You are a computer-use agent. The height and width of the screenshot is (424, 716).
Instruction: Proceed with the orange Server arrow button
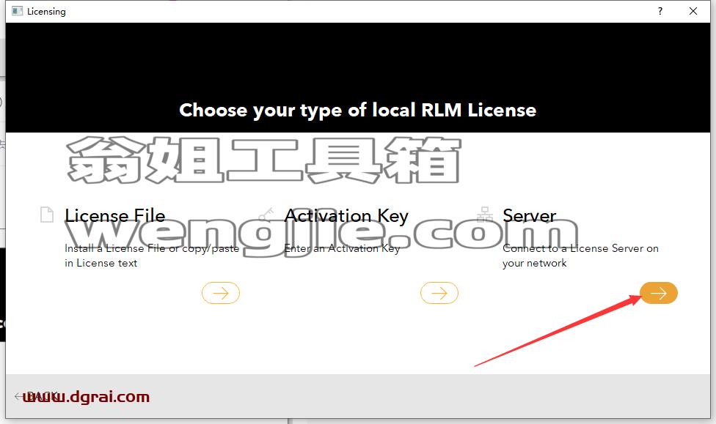[x=659, y=293]
